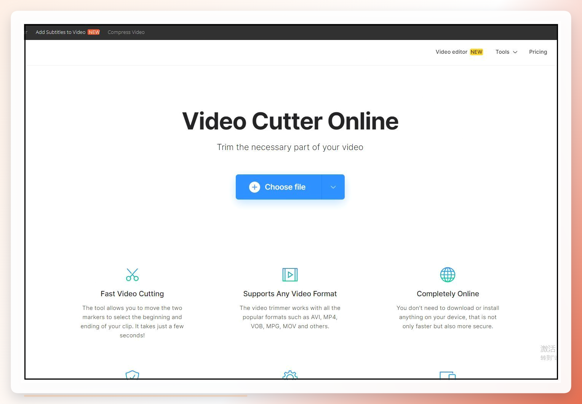Click the globe Completely Online icon

(448, 275)
